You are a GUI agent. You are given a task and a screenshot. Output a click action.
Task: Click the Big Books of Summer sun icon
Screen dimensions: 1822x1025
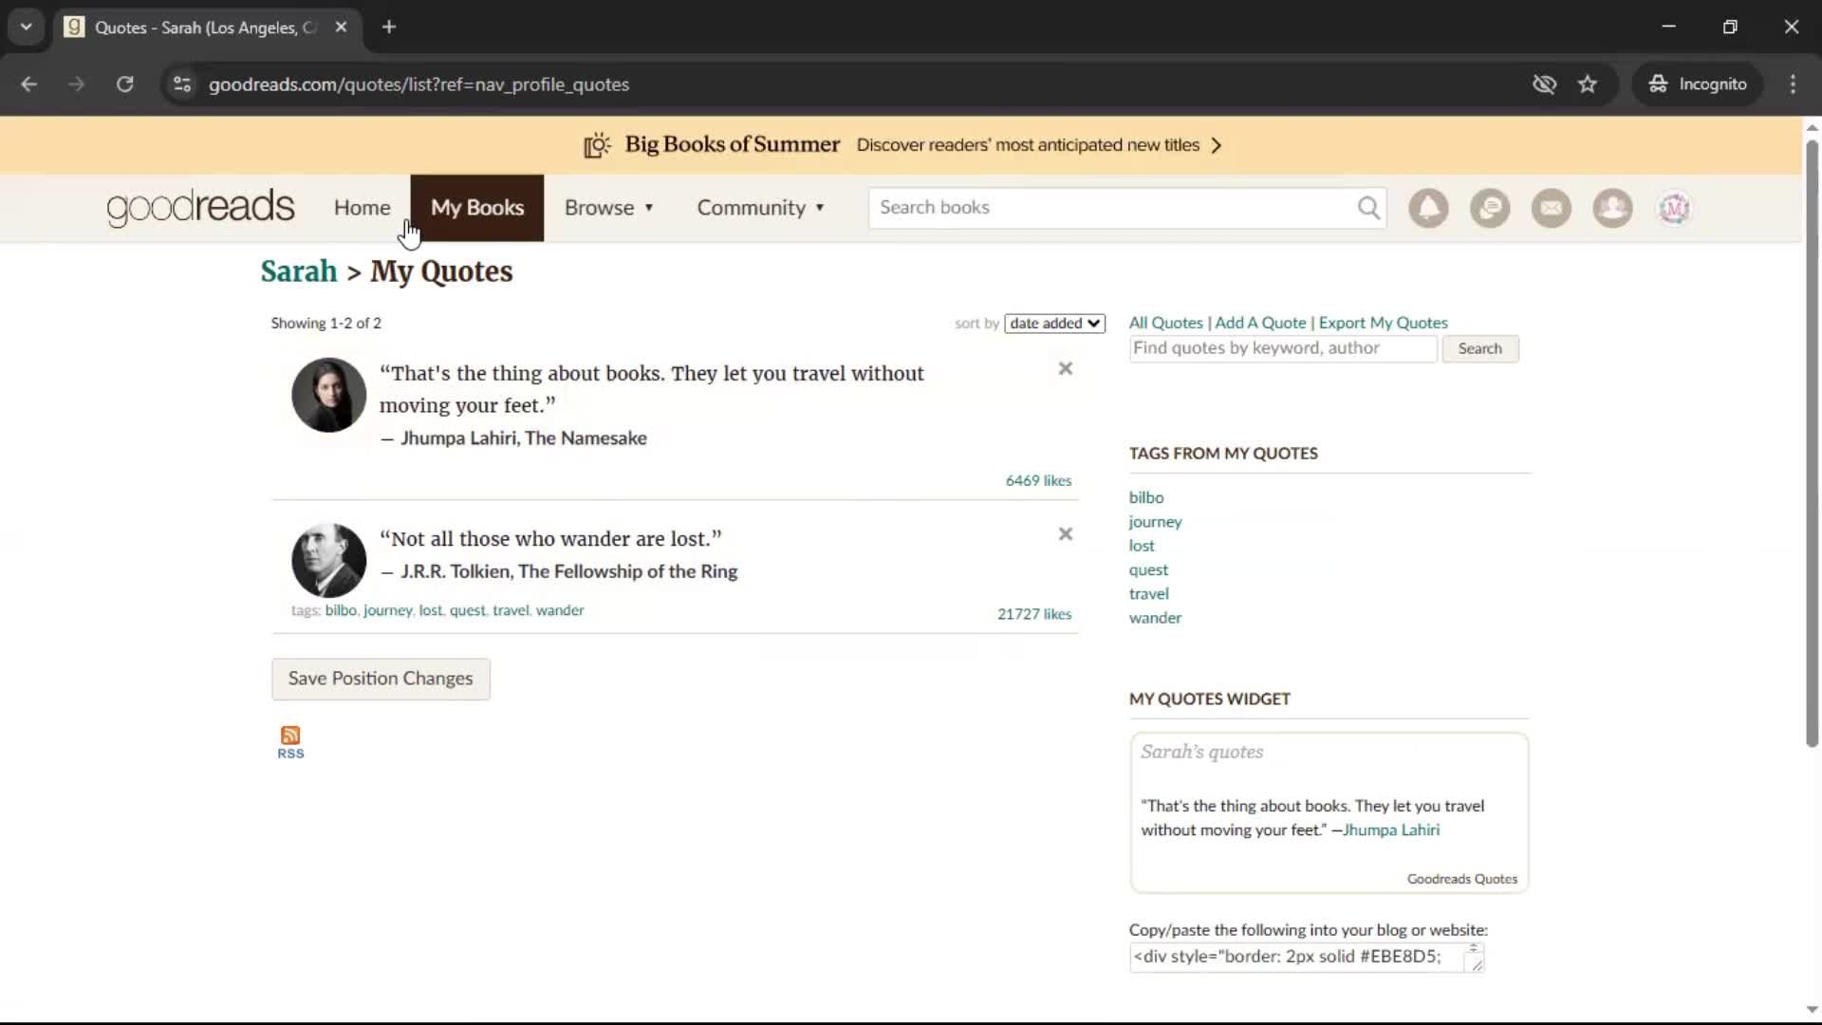597,145
